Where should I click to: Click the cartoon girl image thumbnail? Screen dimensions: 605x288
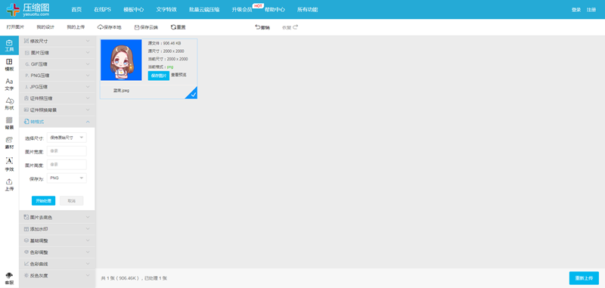121,60
